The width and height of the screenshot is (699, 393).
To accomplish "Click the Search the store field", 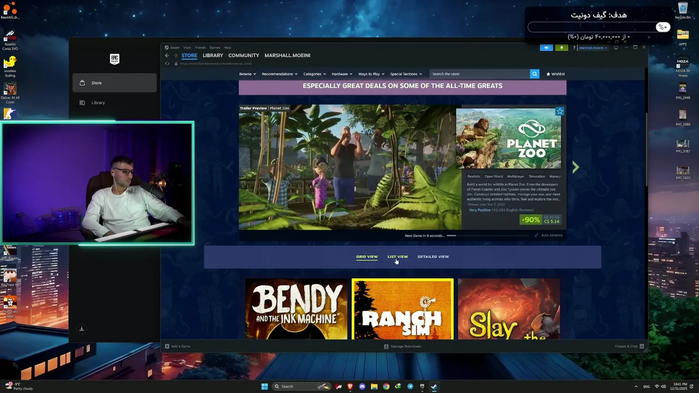I will point(480,74).
